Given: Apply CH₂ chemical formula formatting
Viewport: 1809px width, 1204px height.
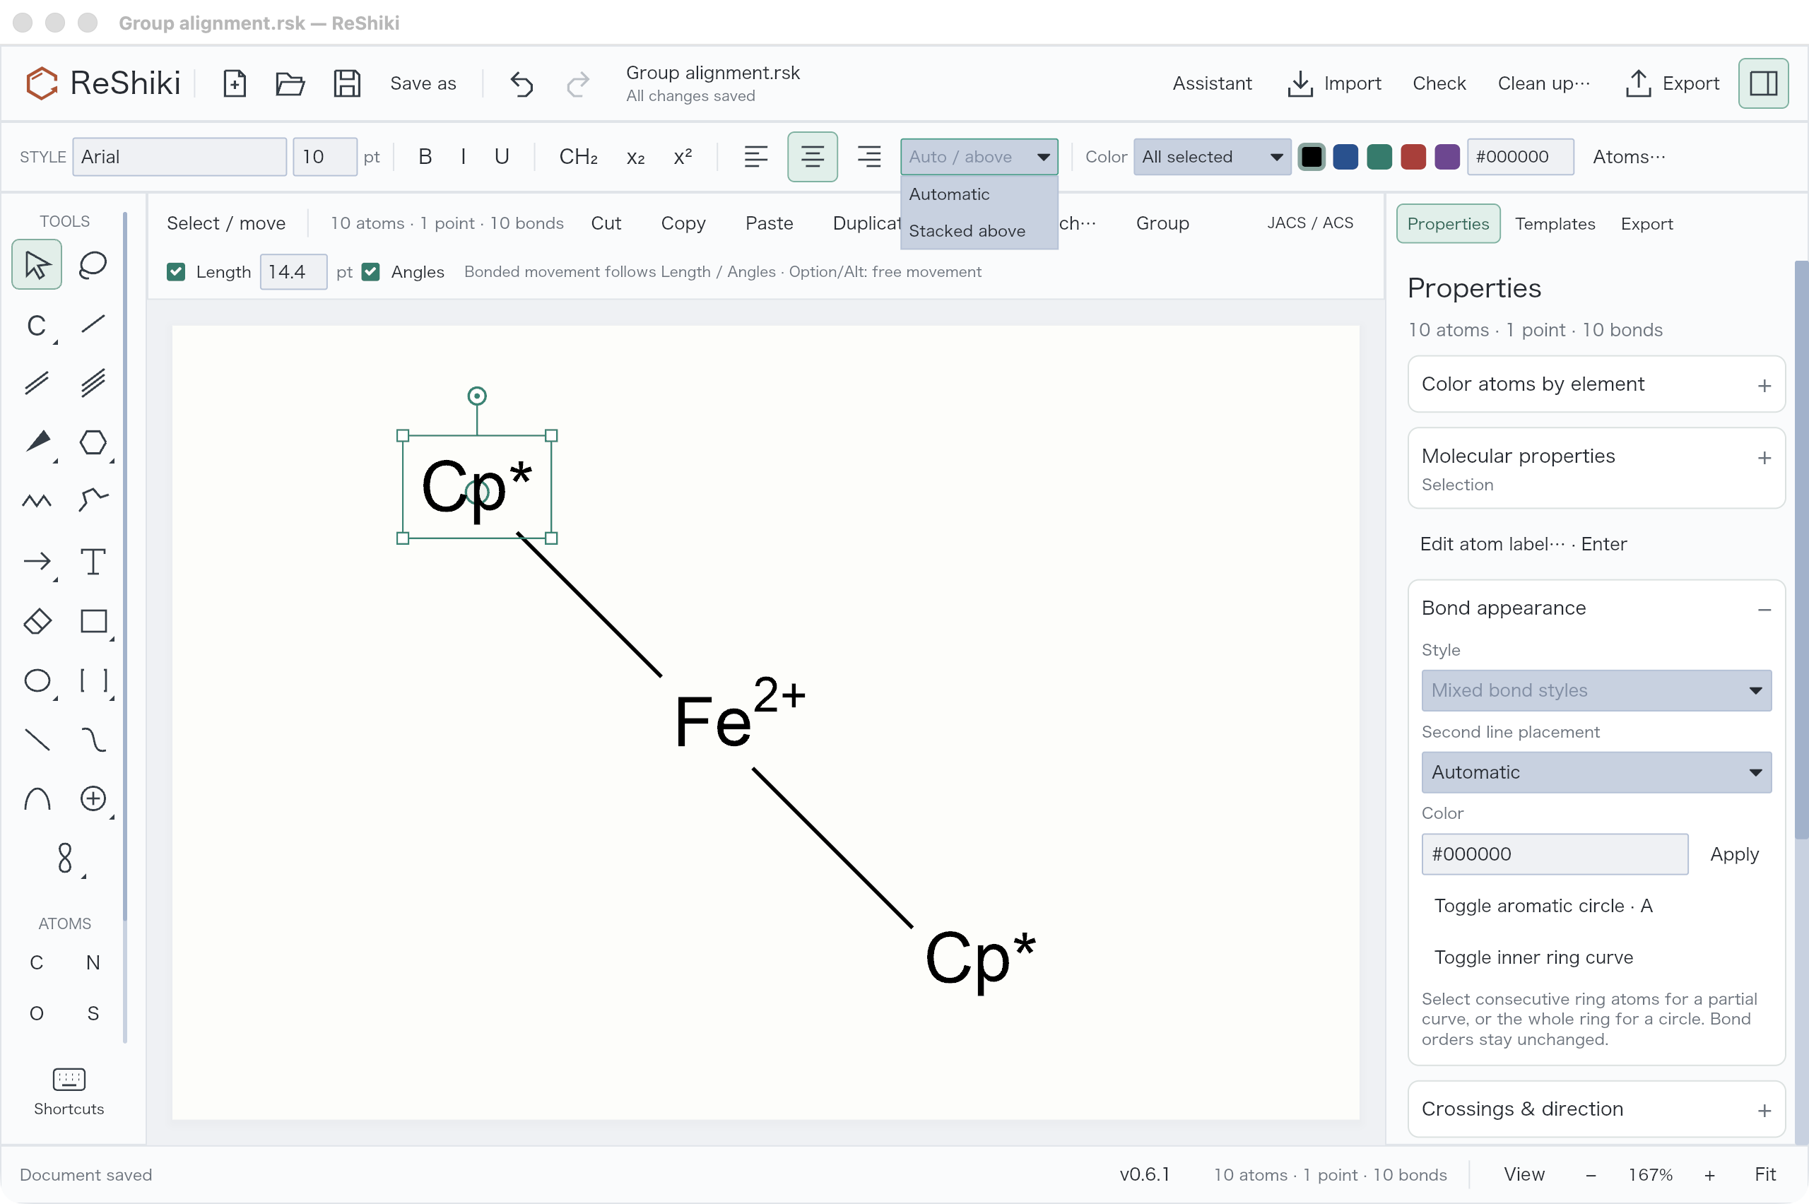Looking at the screenshot, I should [578, 157].
